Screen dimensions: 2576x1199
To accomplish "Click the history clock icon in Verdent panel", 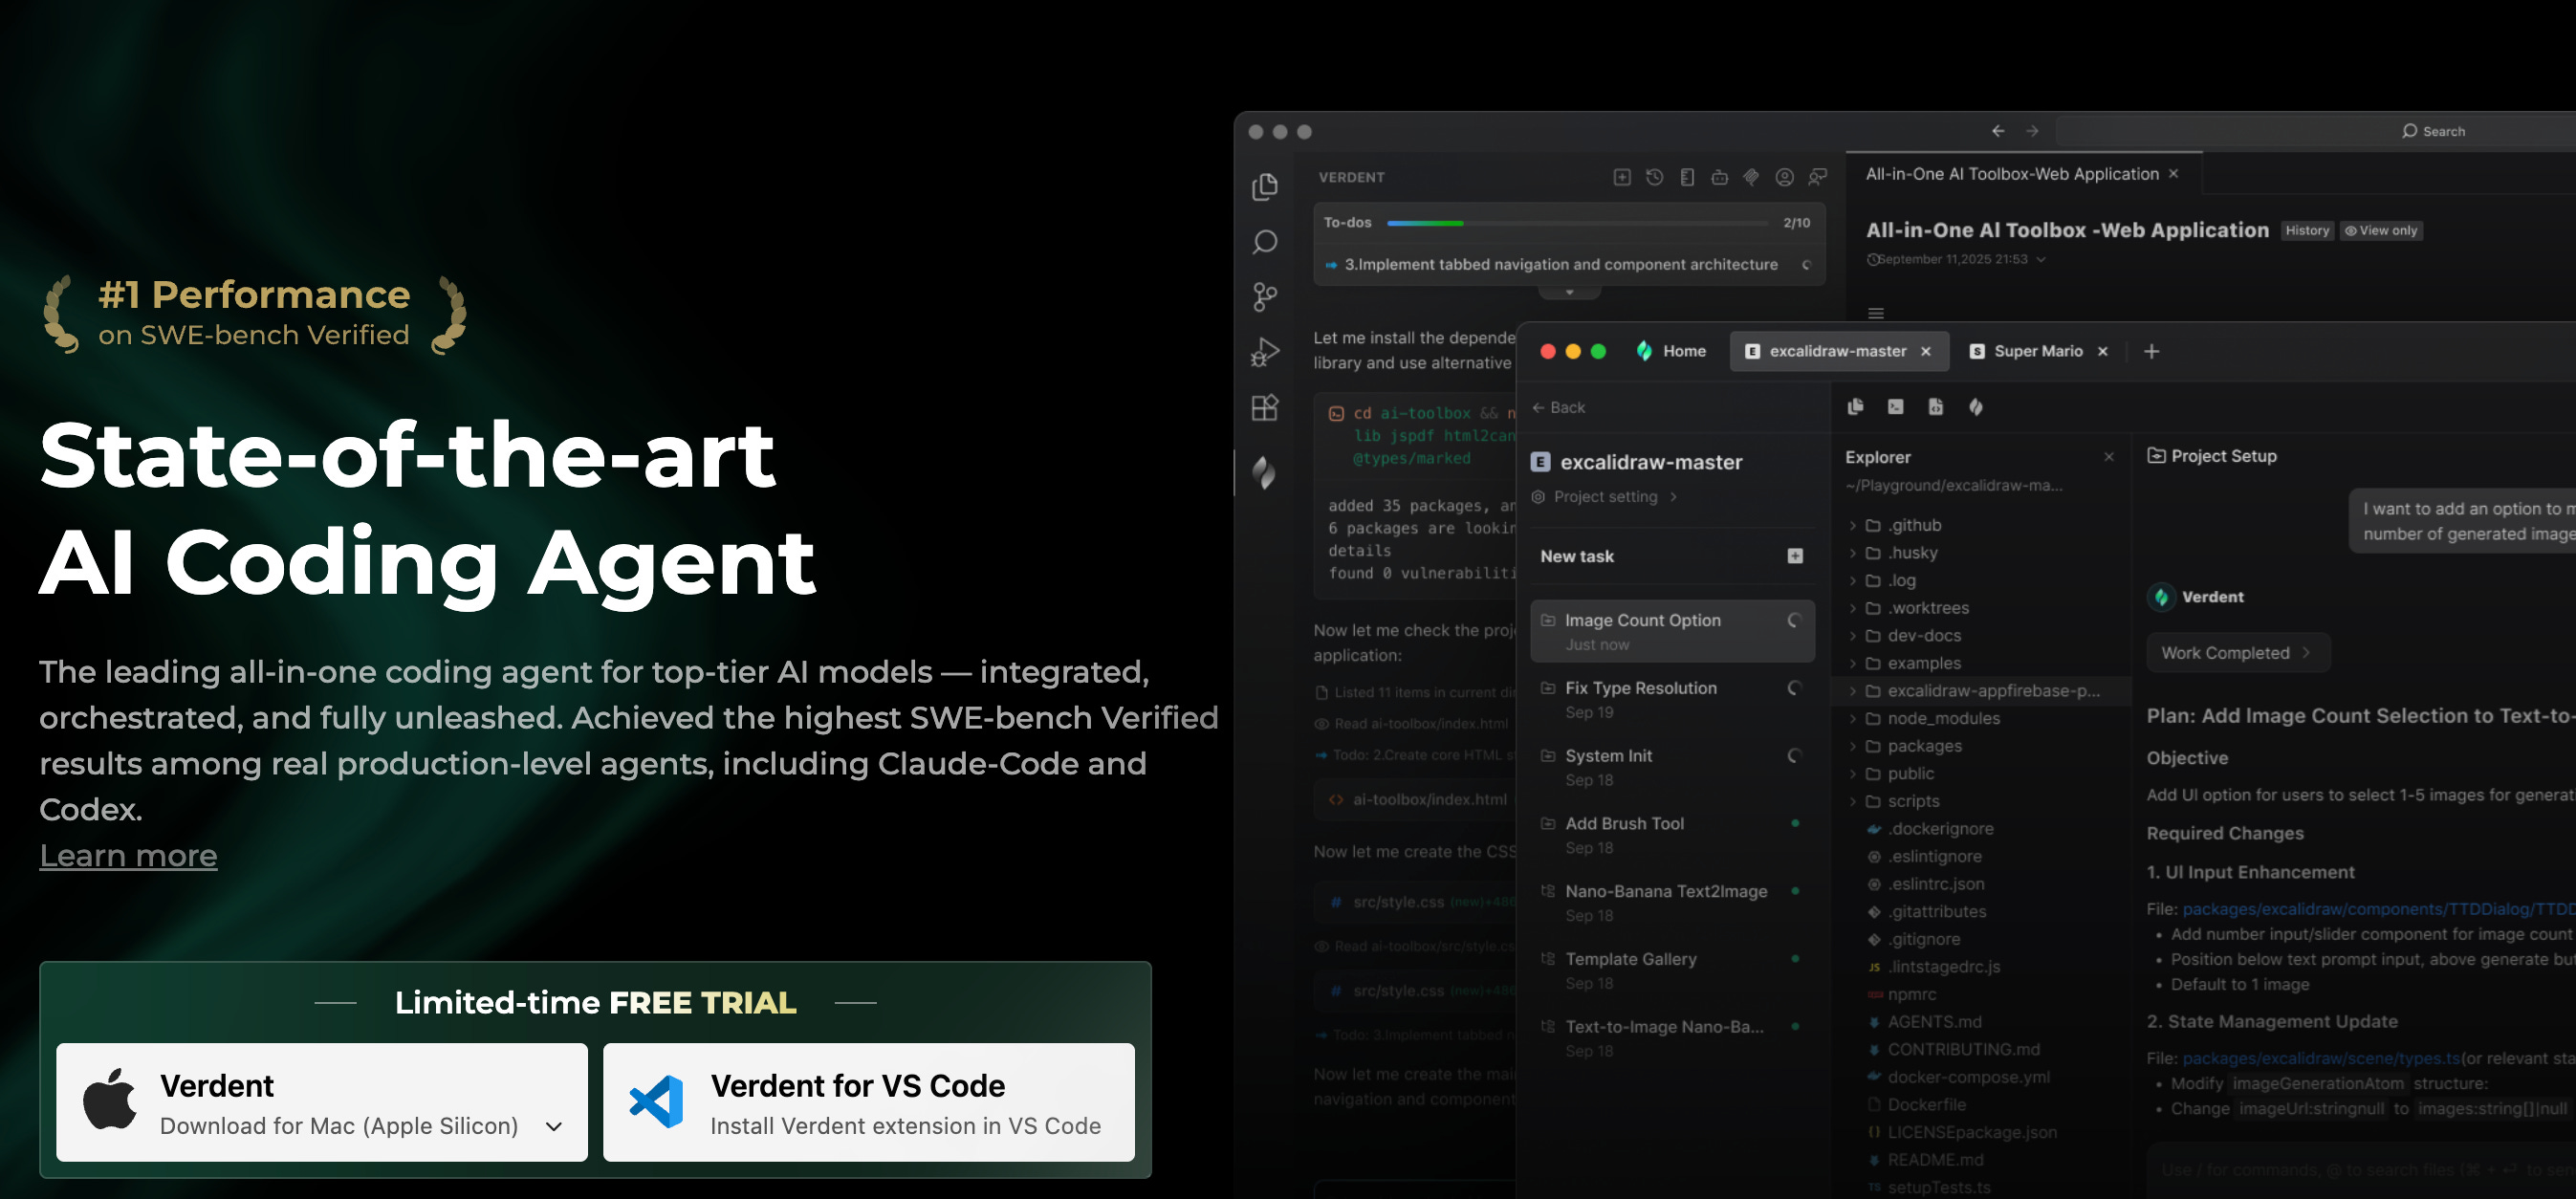I will point(1655,177).
